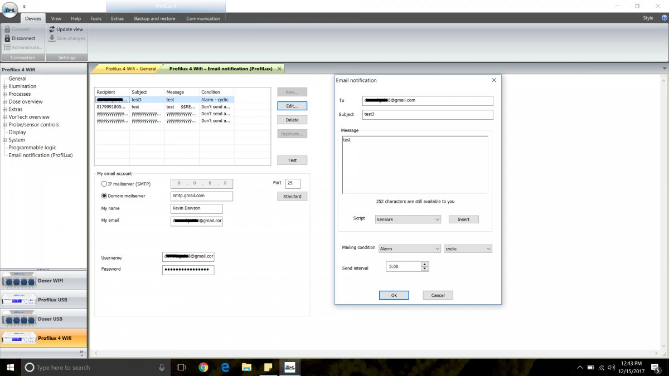Open the Windows Start menu
This screenshot has width=669, height=376.
pos(11,367)
